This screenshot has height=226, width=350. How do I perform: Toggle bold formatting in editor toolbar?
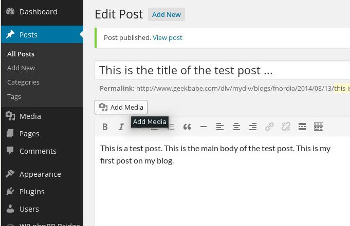coord(105,127)
